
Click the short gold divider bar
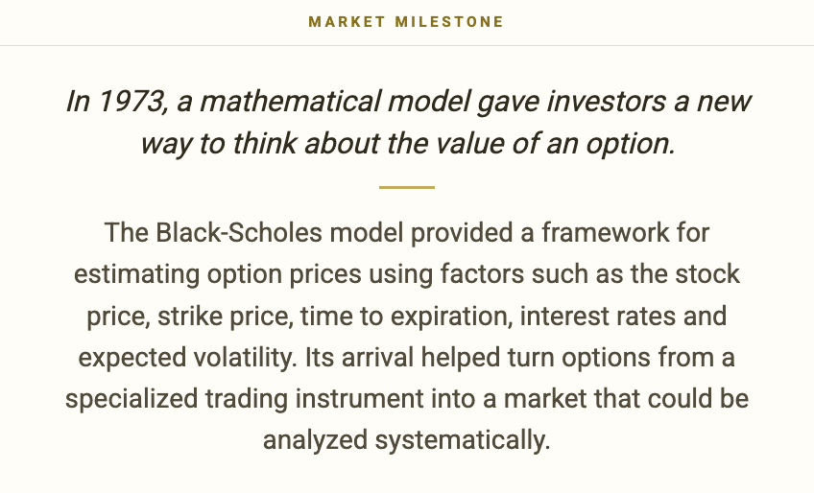coord(406,187)
